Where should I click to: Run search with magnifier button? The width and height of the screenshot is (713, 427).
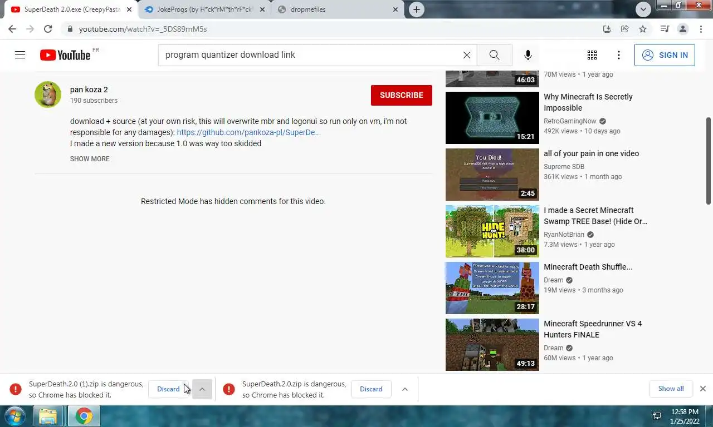(494, 54)
